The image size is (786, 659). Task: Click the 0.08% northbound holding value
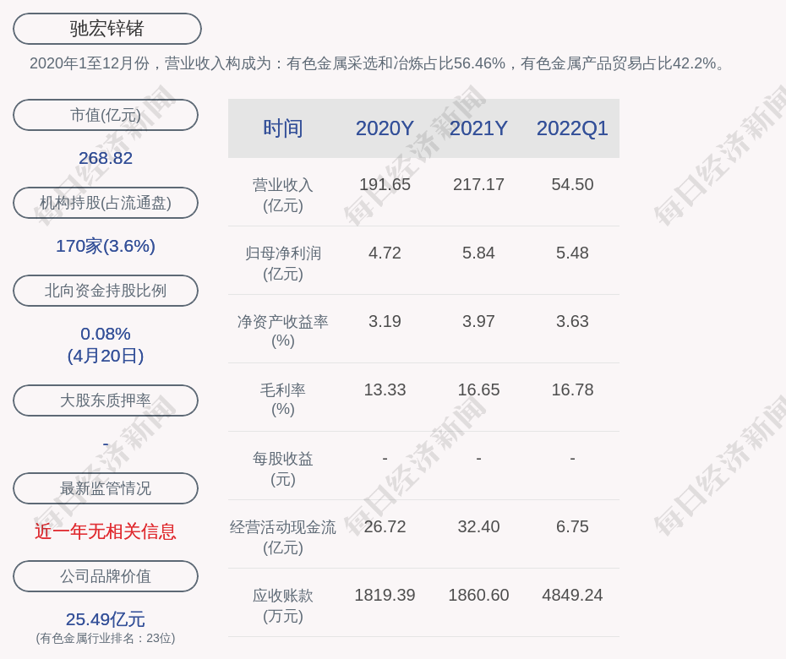(x=106, y=334)
